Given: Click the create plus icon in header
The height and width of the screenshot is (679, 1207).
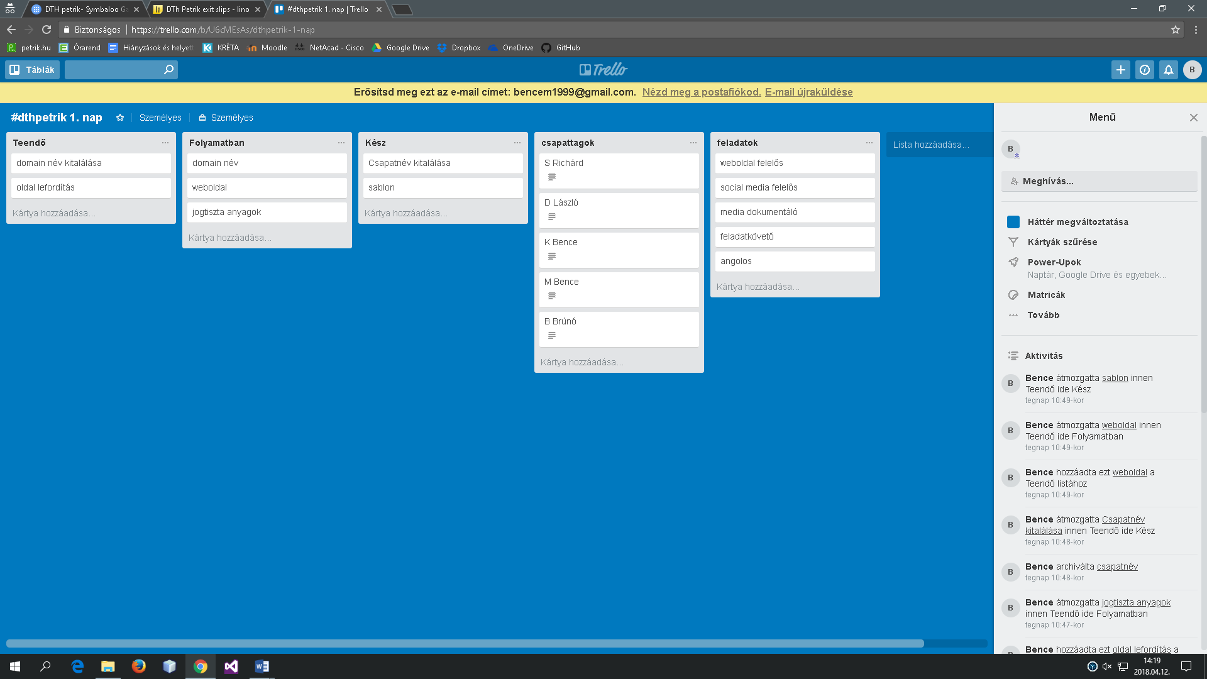Looking at the screenshot, I should pos(1120,70).
